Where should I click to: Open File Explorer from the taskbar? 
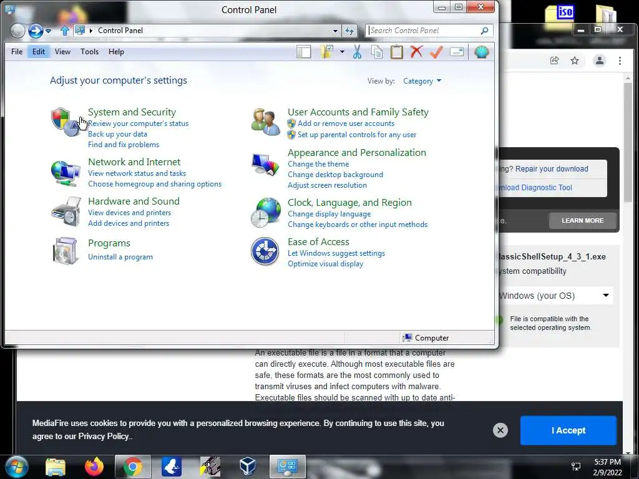pyautogui.click(x=56, y=467)
